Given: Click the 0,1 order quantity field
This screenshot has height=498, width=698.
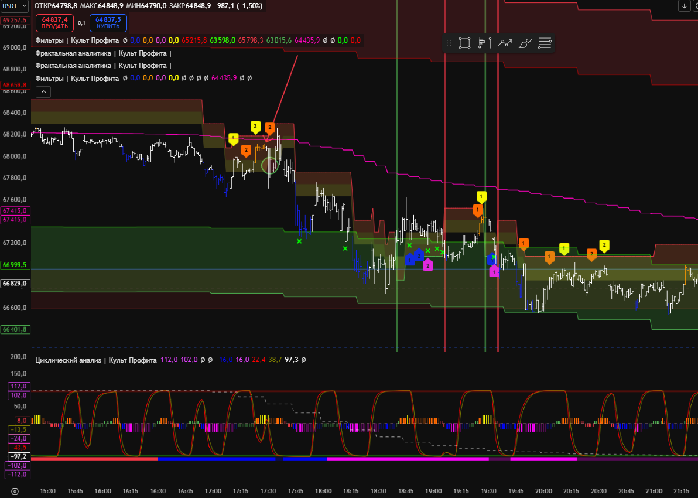Looking at the screenshot, I should (81, 23).
